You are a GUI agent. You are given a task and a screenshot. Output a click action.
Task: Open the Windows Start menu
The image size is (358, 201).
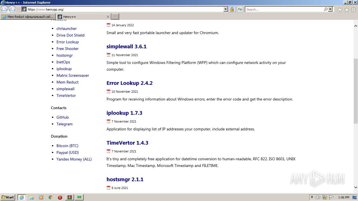pos(8,197)
